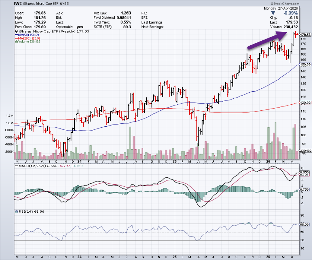Screen dimensions: 312x260
Task: Click the 150.69 MA(50) axis value tag
Action: point(305,65)
